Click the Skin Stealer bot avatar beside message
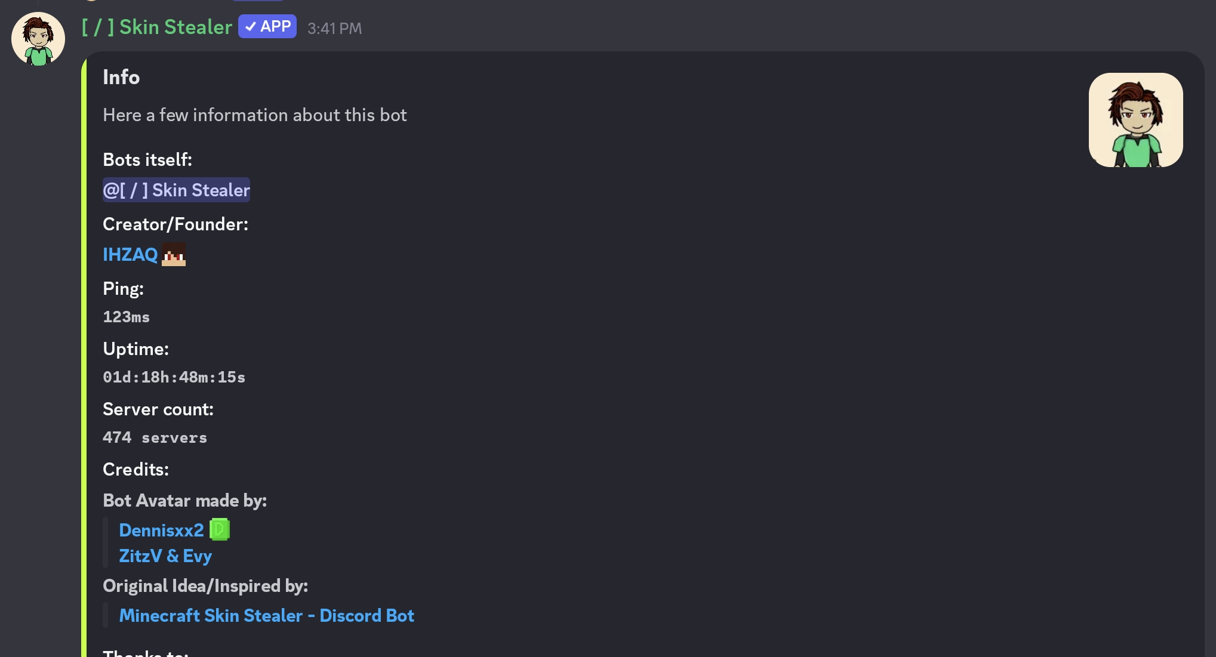Viewport: 1216px width, 657px height. 38,39
